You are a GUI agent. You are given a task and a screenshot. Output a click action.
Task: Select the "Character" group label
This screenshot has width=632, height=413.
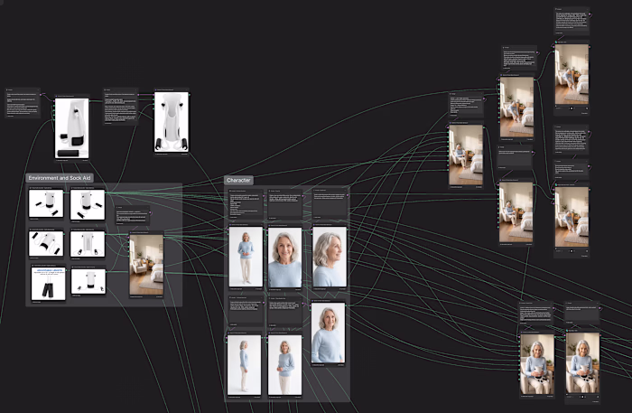pyautogui.click(x=238, y=180)
